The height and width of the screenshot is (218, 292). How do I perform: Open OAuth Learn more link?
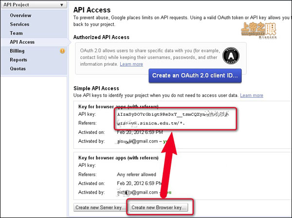[x=131, y=64]
